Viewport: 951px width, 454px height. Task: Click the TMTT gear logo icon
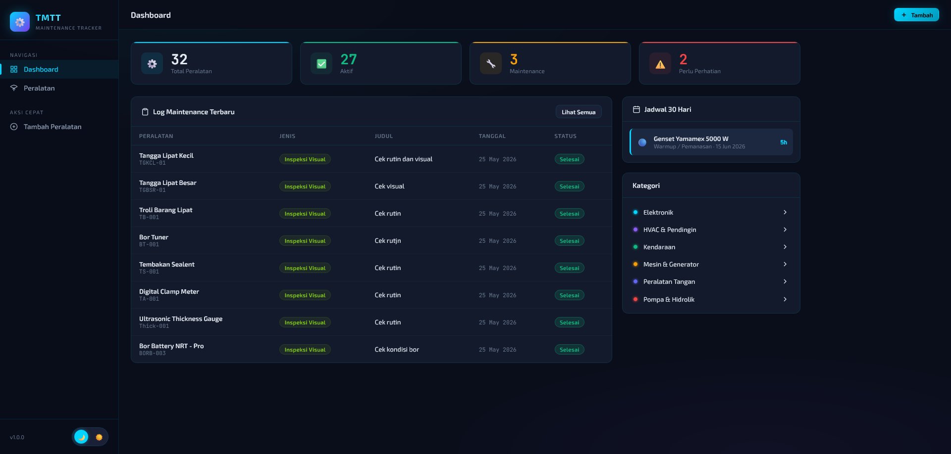click(20, 22)
